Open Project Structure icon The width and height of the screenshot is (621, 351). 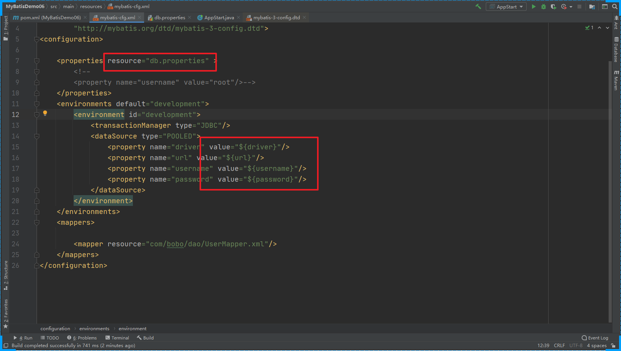[x=592, y=7]
